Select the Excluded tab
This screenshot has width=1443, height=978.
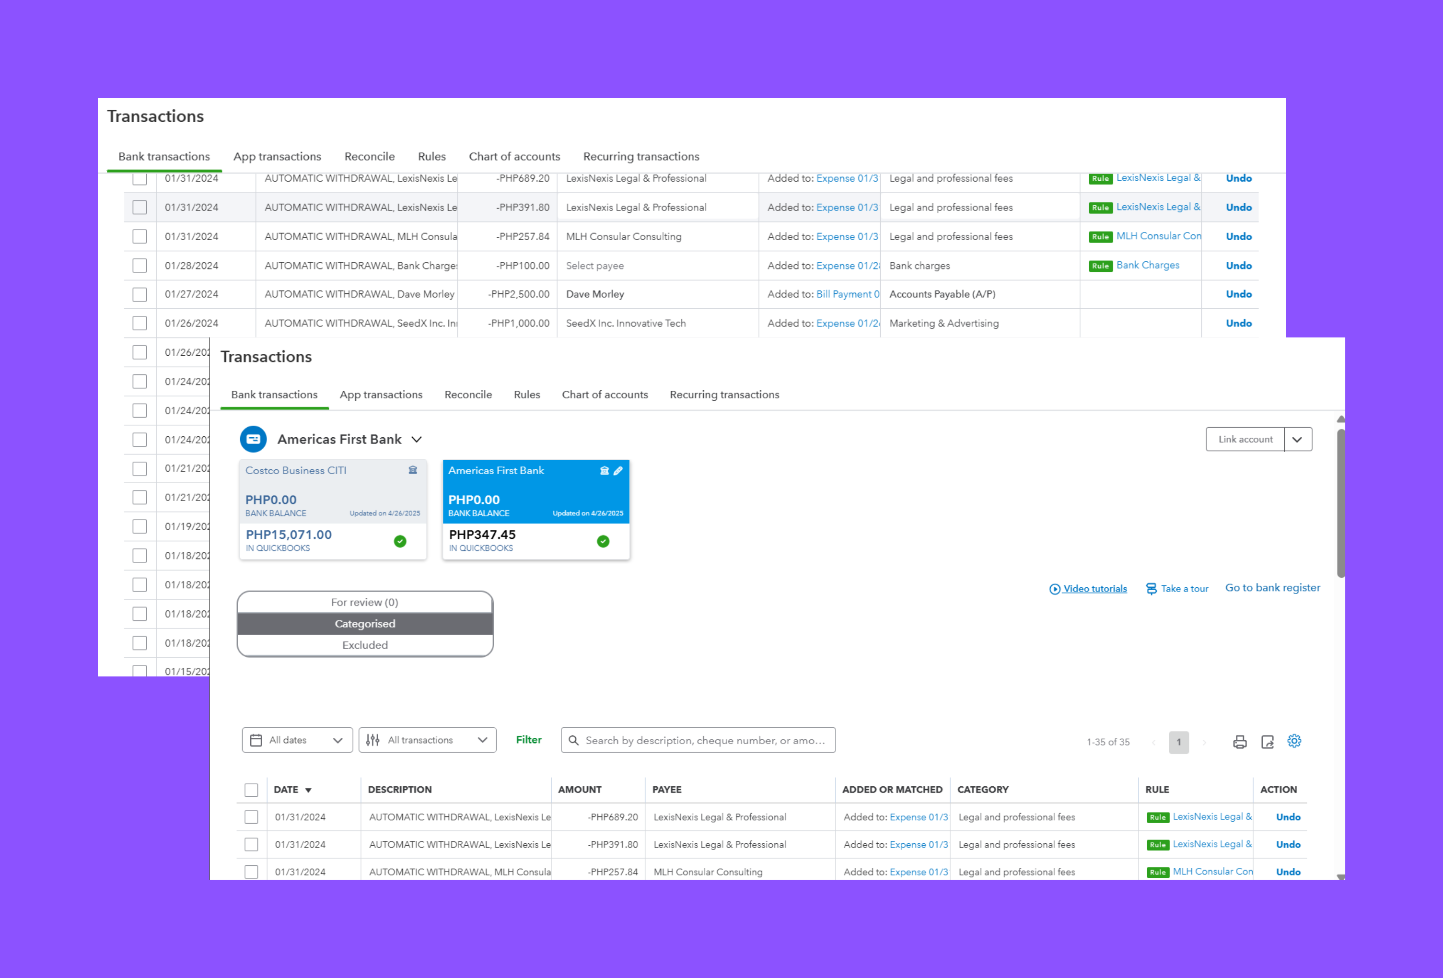(x=365, y=645)
